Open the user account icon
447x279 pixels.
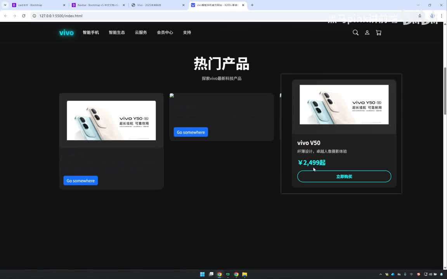[367, 33]
